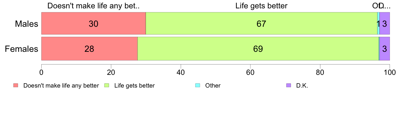The width and height of the screenshot is (399, 123).
Task: Click the Males thin cyan Other segment
Action: [x=379, y=23]
